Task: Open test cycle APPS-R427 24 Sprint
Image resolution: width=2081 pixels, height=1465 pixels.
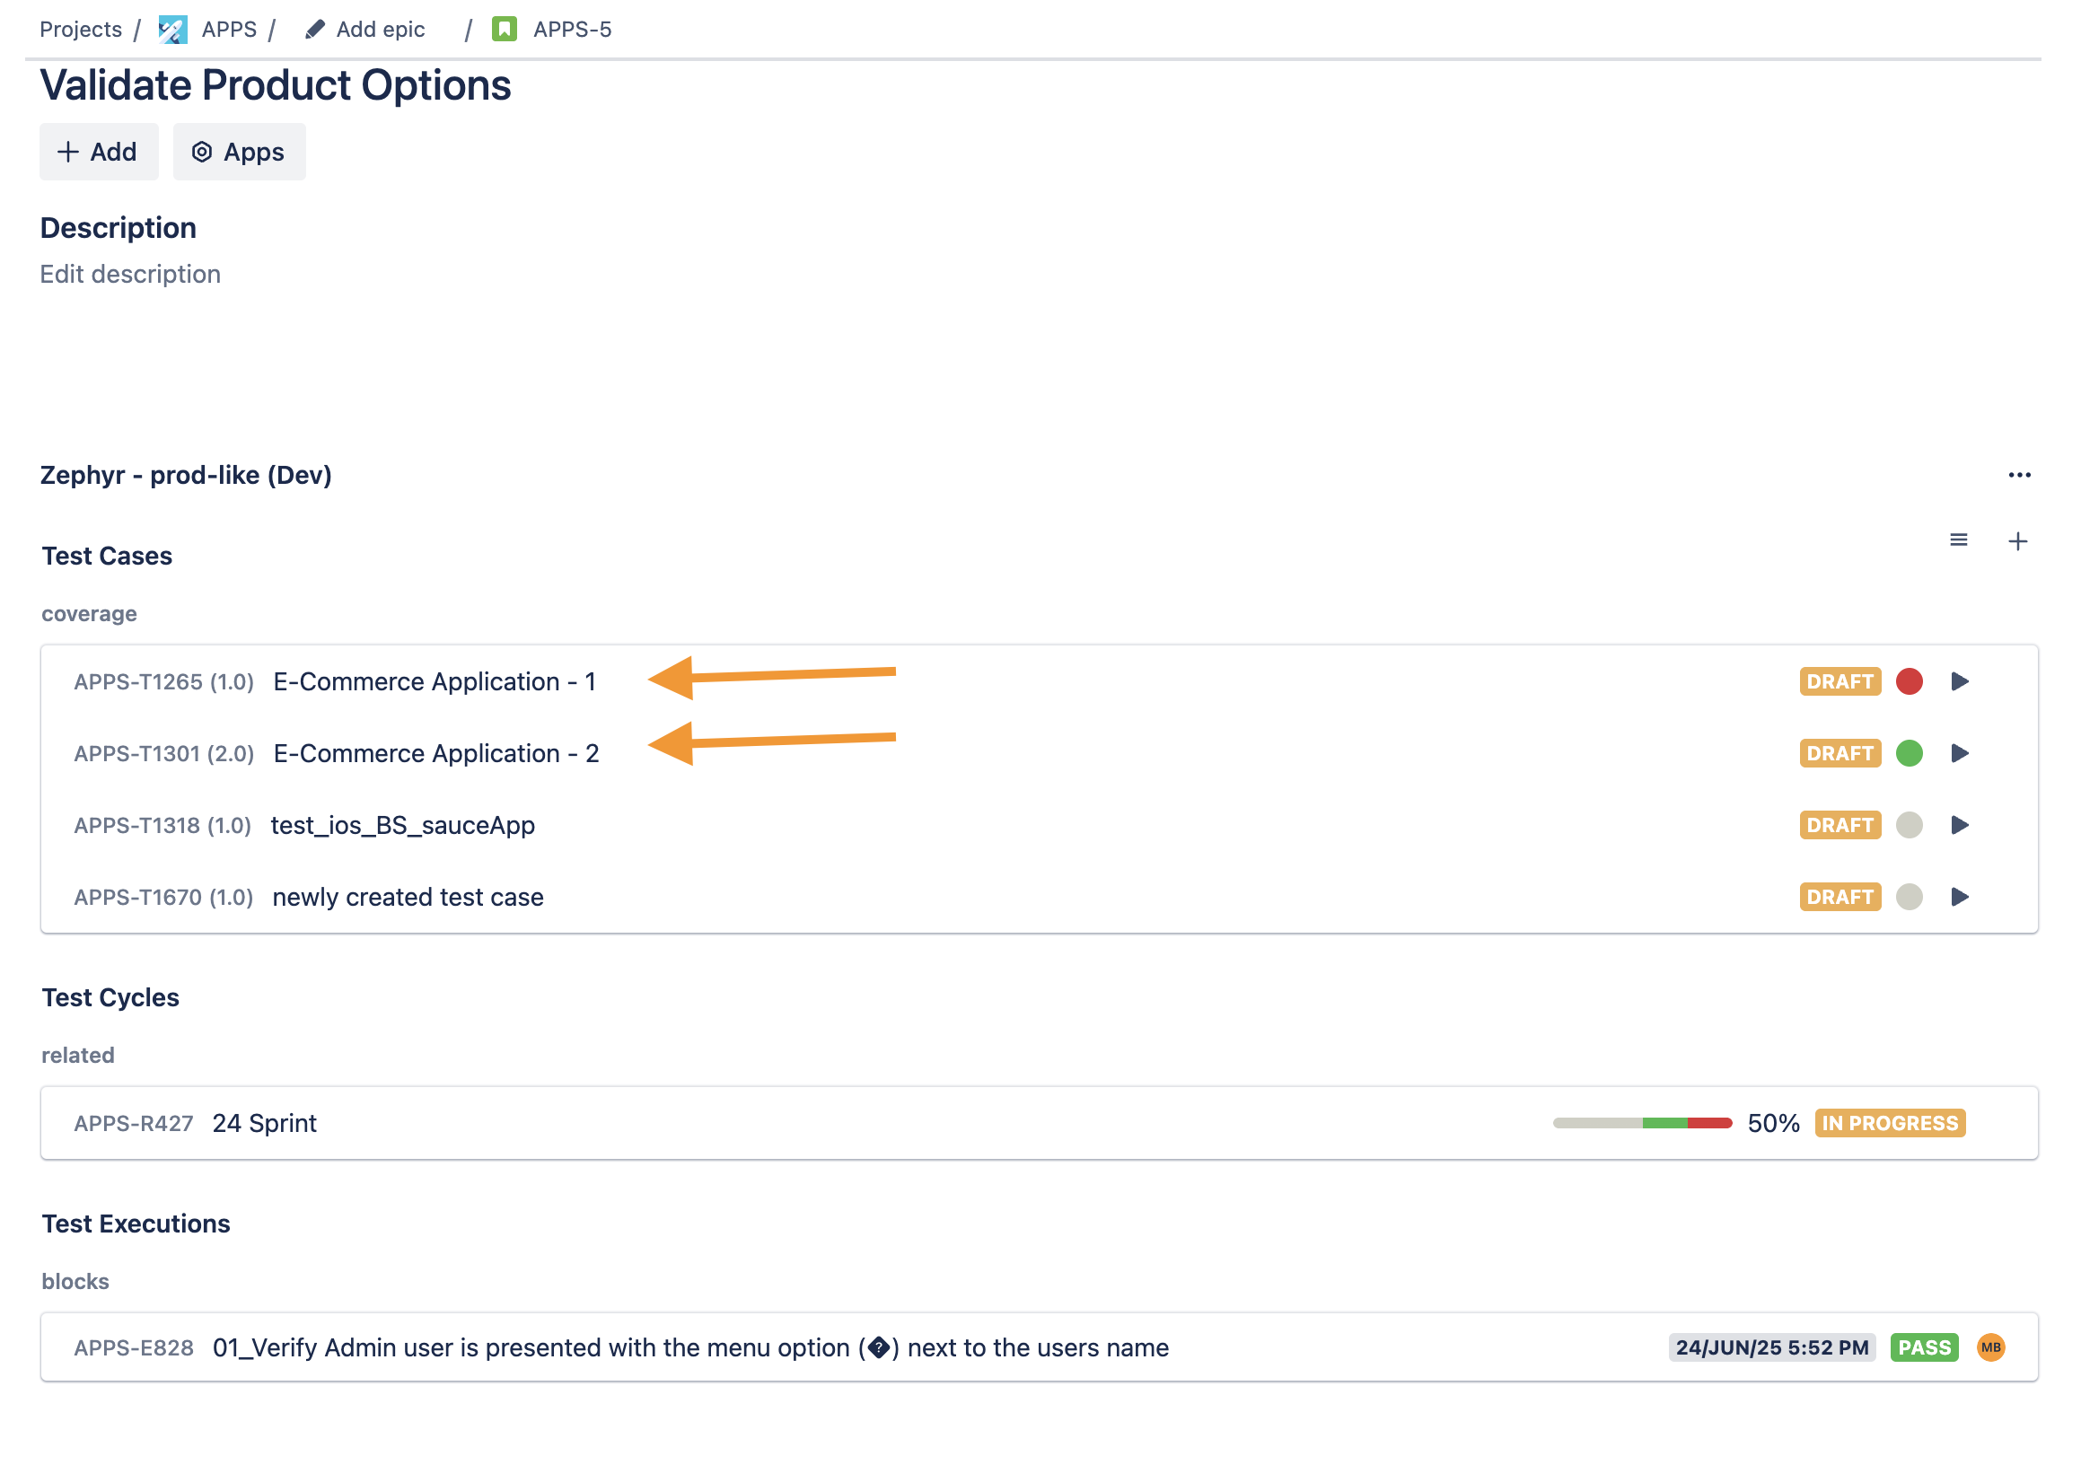Action: tap(264, 1122)
